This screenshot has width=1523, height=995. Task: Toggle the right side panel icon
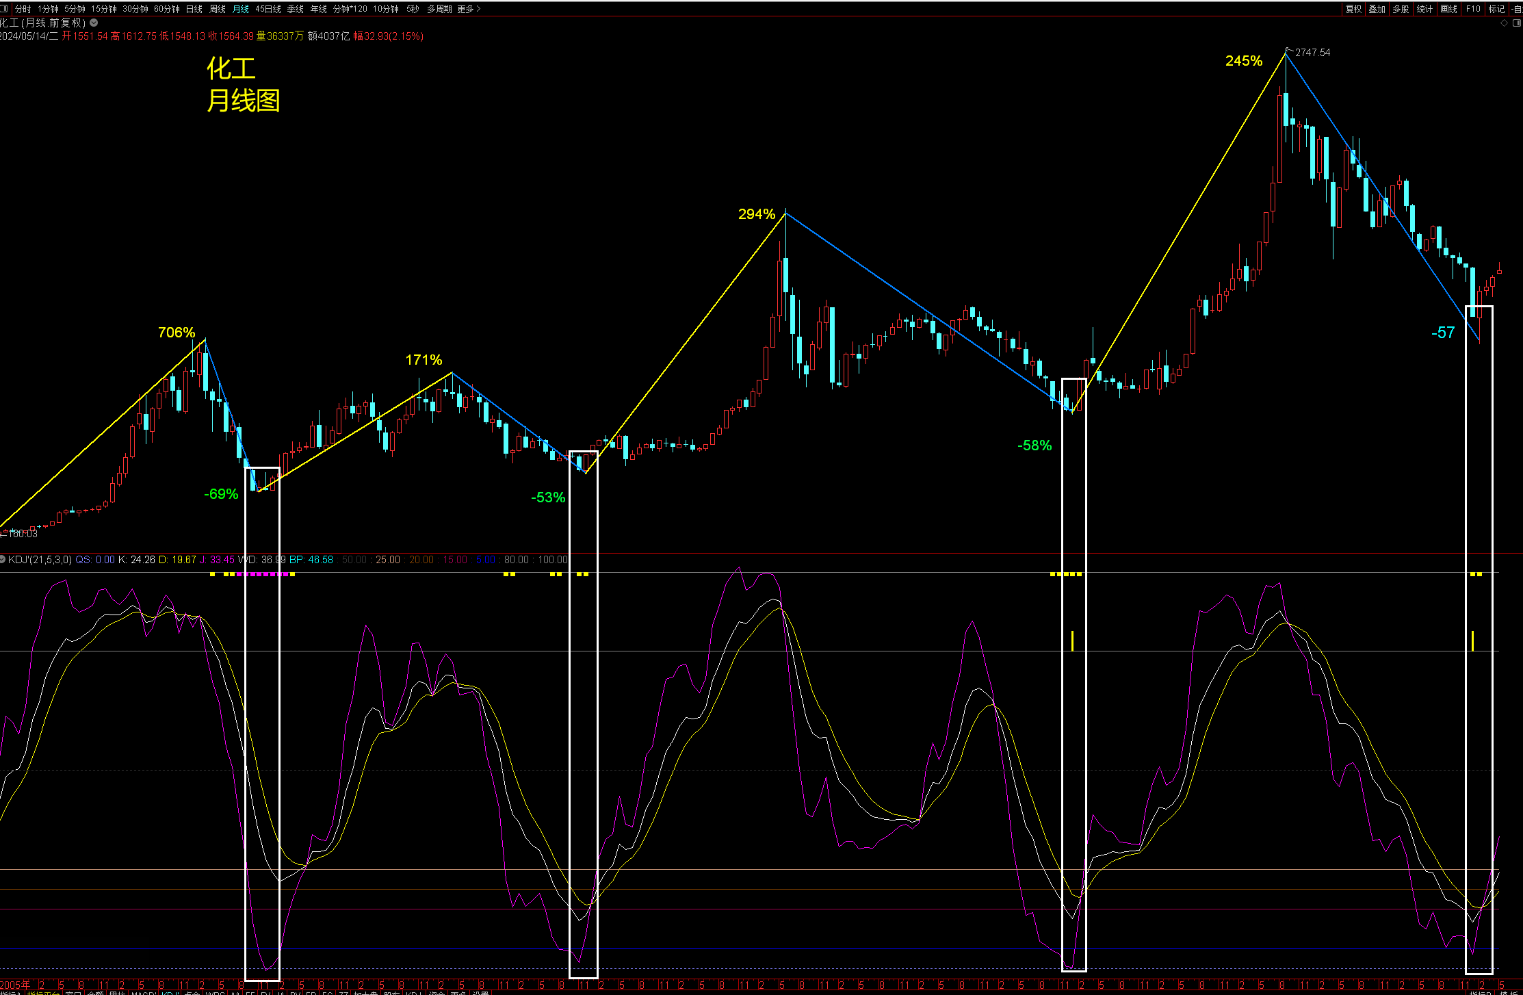point(1516,23)
